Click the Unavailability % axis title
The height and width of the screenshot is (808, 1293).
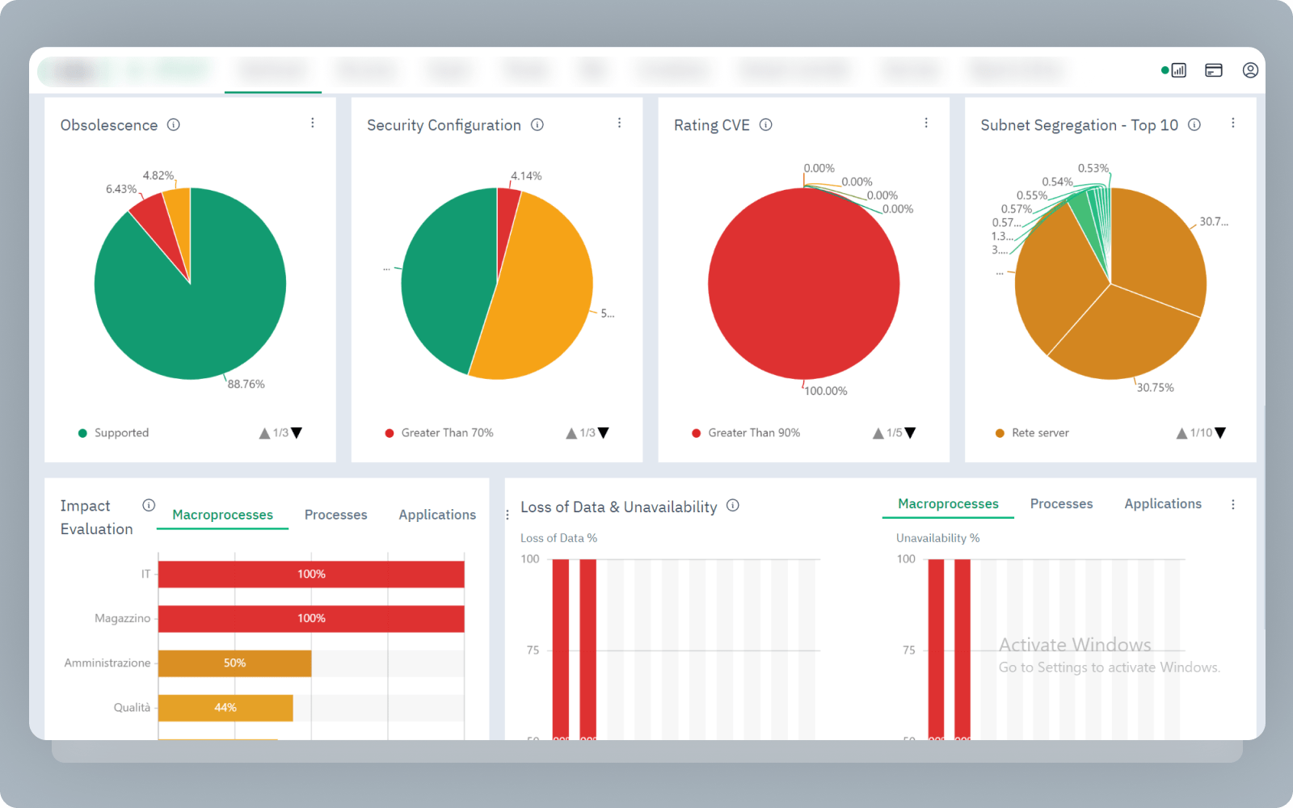pos(937,538)
